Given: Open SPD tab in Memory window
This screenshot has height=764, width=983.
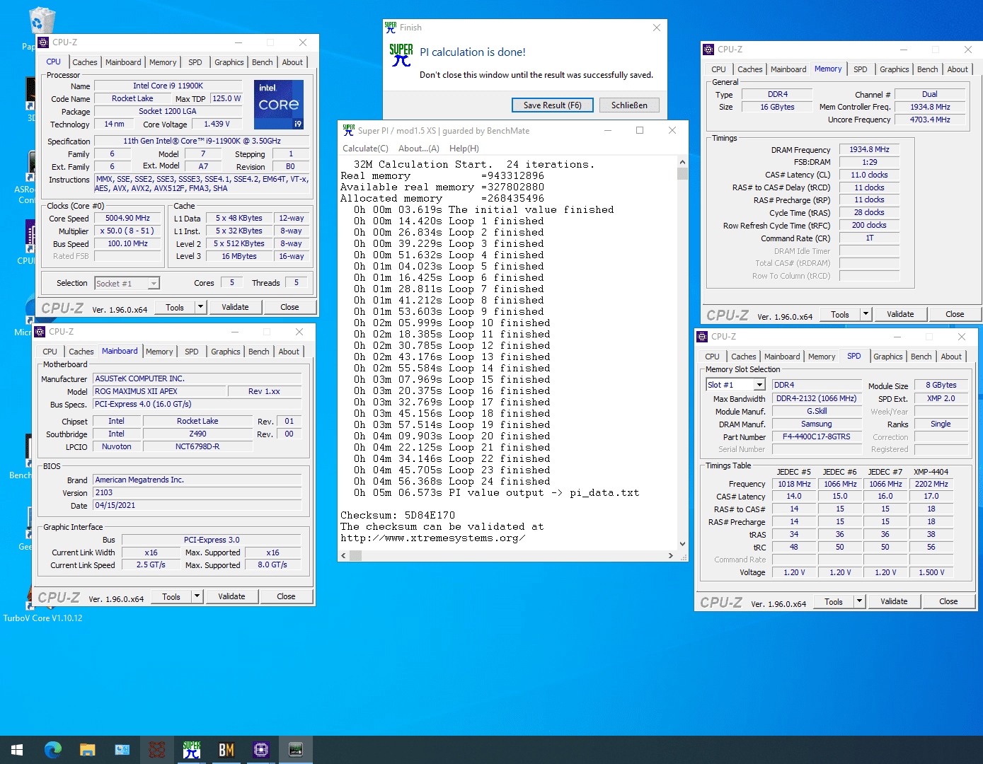Looking at the screenshot, I should pyautogui.click(x=861, y=69).
